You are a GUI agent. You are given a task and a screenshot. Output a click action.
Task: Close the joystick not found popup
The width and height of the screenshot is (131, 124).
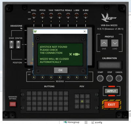pos(84,31)
